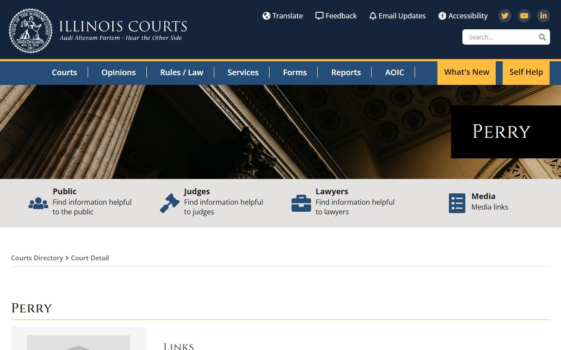The width and height of the screenshot is (561, 350).
Task: Click the Lawyers briefcase icon
Action: (x=301, y=203)
